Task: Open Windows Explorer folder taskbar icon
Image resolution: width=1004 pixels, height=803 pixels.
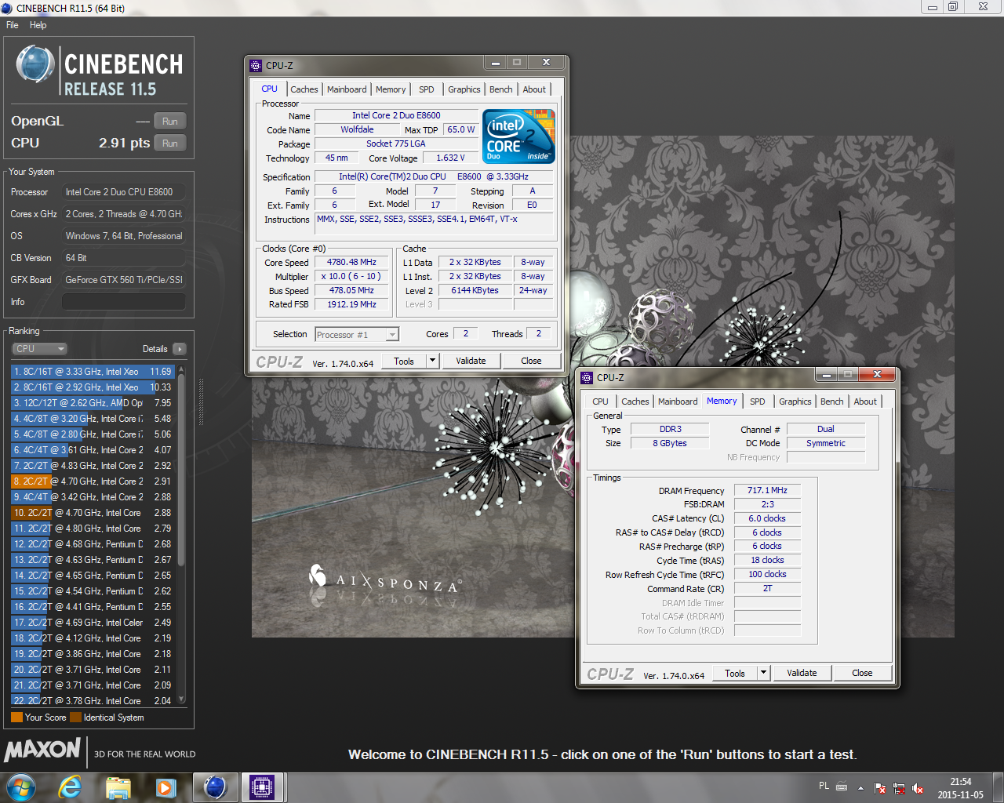Action: tap(118, 787)
